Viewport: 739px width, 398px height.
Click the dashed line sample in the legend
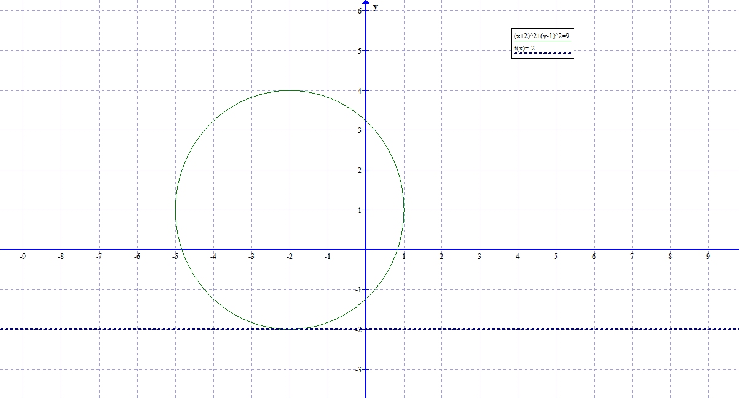[542, 54]
